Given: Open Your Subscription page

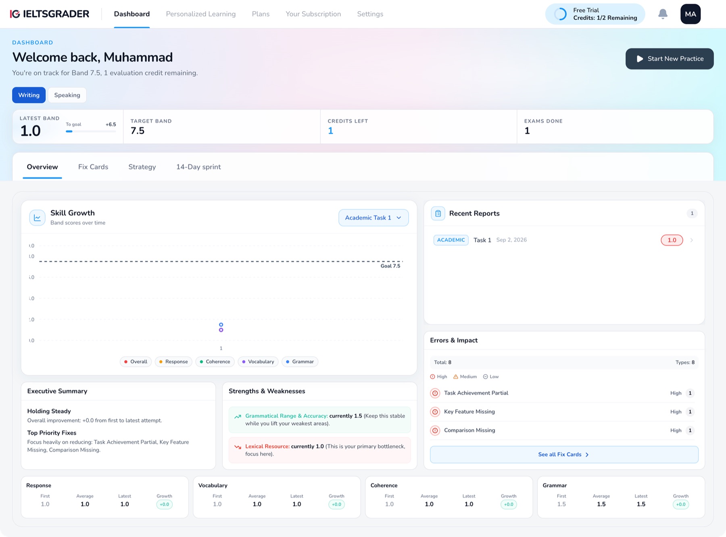Looking at the screenshot, I should coord(313,14).
